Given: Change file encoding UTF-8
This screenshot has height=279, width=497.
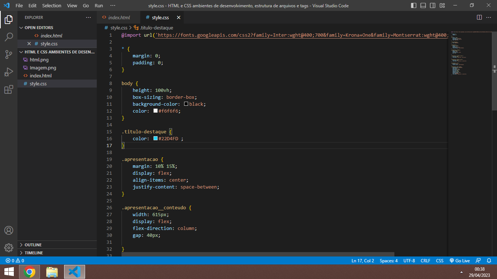Looking at the screenshot, I should [x=409, y=260].
